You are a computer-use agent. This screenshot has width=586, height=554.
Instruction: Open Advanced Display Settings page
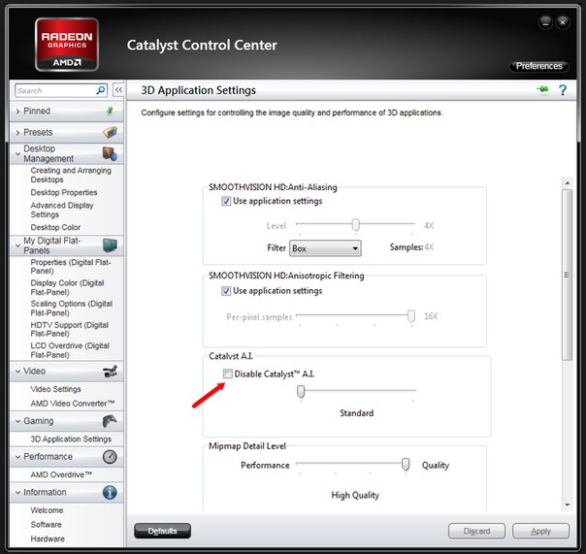(x=62, y=210)
